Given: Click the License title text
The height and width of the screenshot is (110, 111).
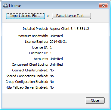Looking at the screenshot, I should [x=15, y=6].
